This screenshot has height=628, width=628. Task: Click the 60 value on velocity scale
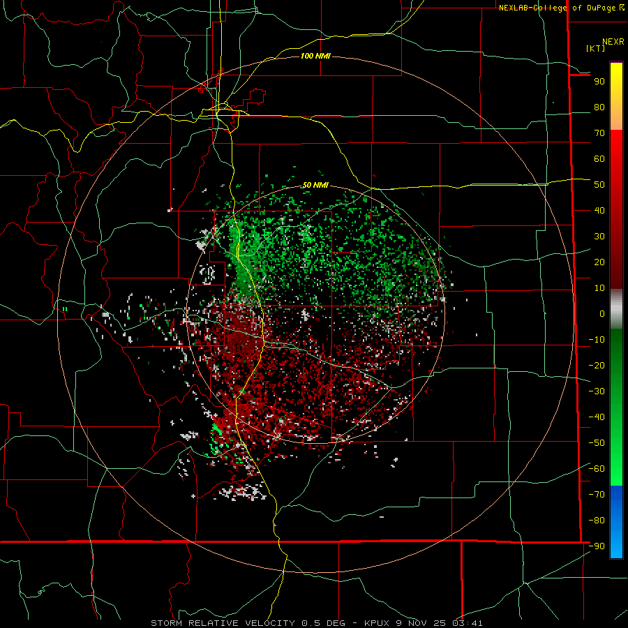tap(599, 159)
